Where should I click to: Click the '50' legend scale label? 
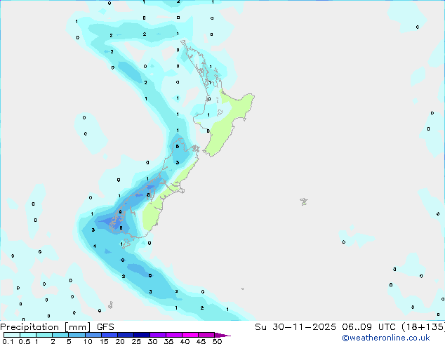tap(217, 341)
